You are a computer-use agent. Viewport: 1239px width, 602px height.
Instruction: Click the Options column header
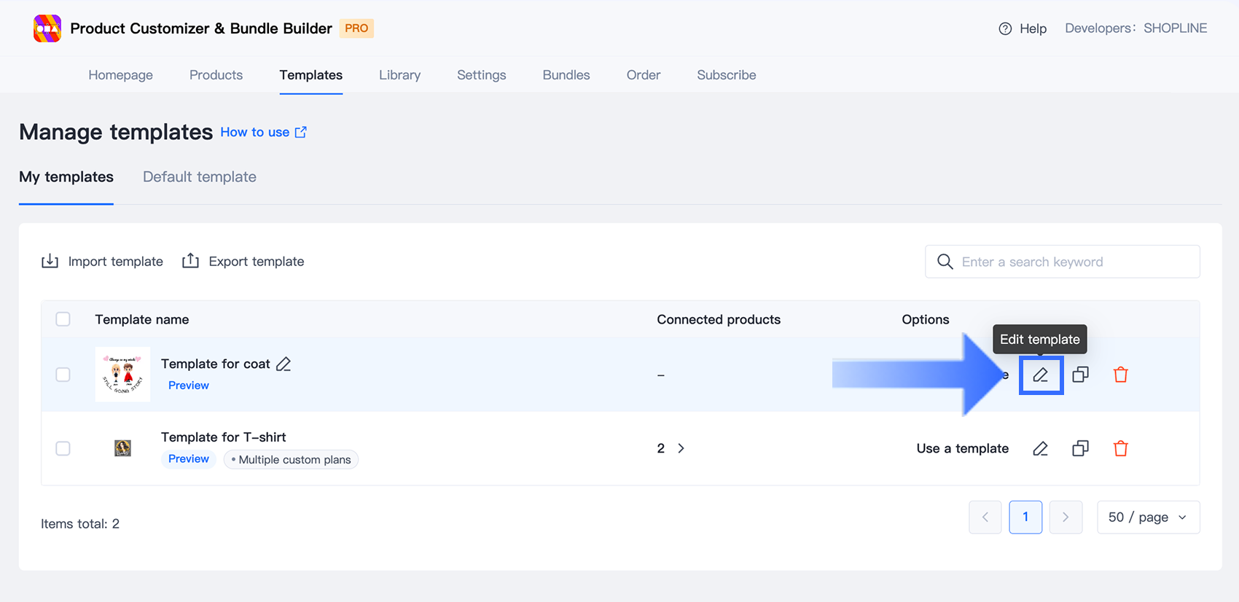[x=926, y=319]
